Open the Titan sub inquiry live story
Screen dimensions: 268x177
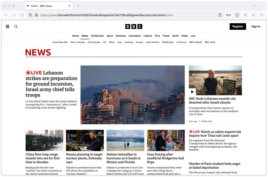[x=215, y=134]
